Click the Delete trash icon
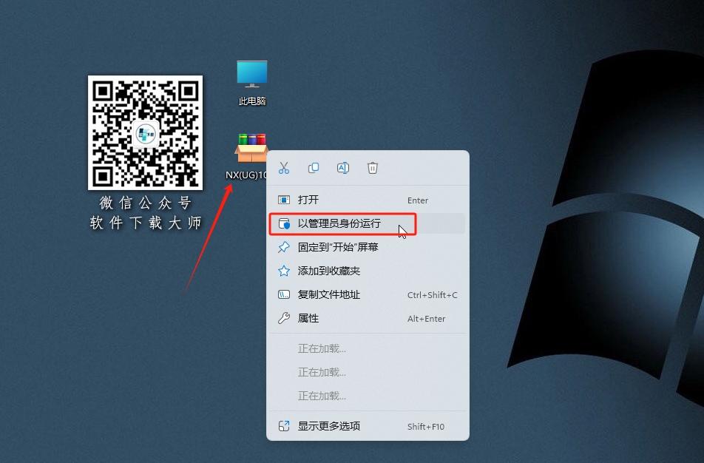The height and width of the screenshot is (463, 704). (373, 168)
